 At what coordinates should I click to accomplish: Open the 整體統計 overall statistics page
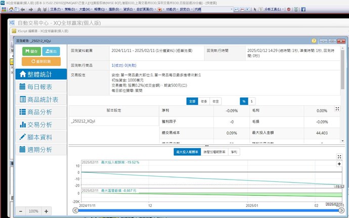(x=41, y=74)
